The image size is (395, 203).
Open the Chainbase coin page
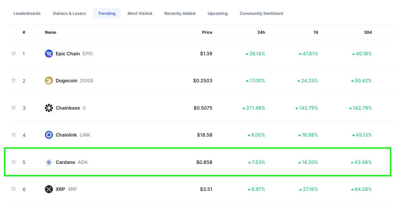(x=68, y=108)
